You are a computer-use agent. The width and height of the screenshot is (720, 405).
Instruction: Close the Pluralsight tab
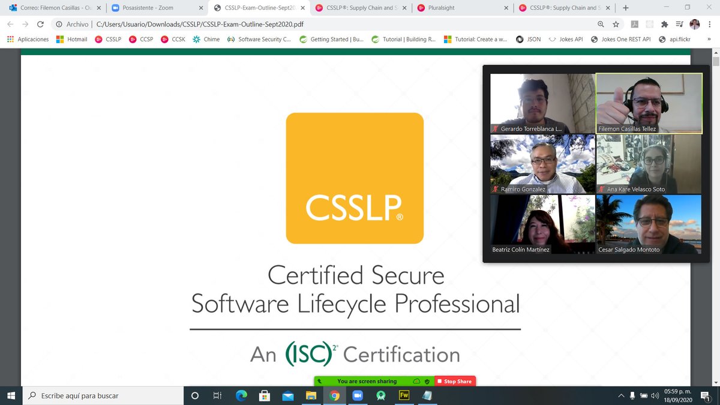pyautogui.click(x=506, y=8)
